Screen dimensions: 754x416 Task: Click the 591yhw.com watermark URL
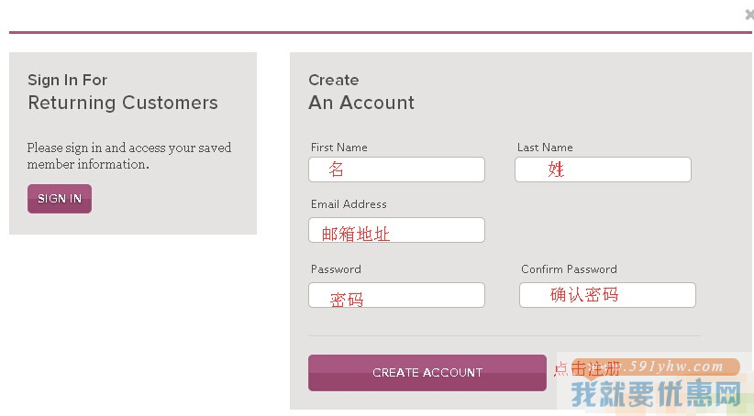tap(674, 367)
